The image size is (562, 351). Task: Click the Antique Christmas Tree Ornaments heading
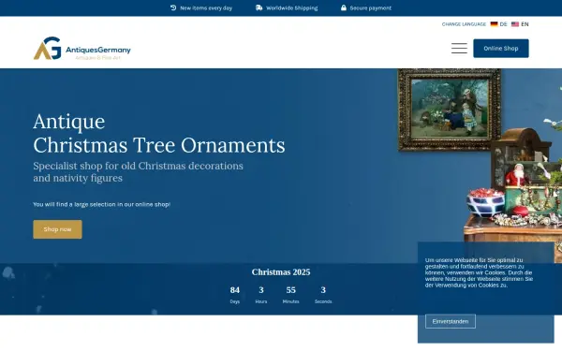tap(159, 133)
